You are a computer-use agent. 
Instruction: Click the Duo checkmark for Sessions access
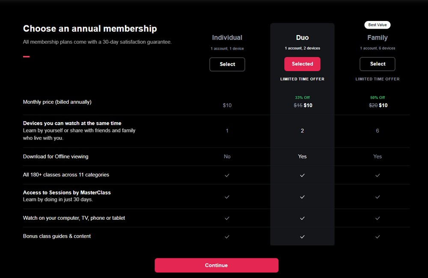click(302, 197)
